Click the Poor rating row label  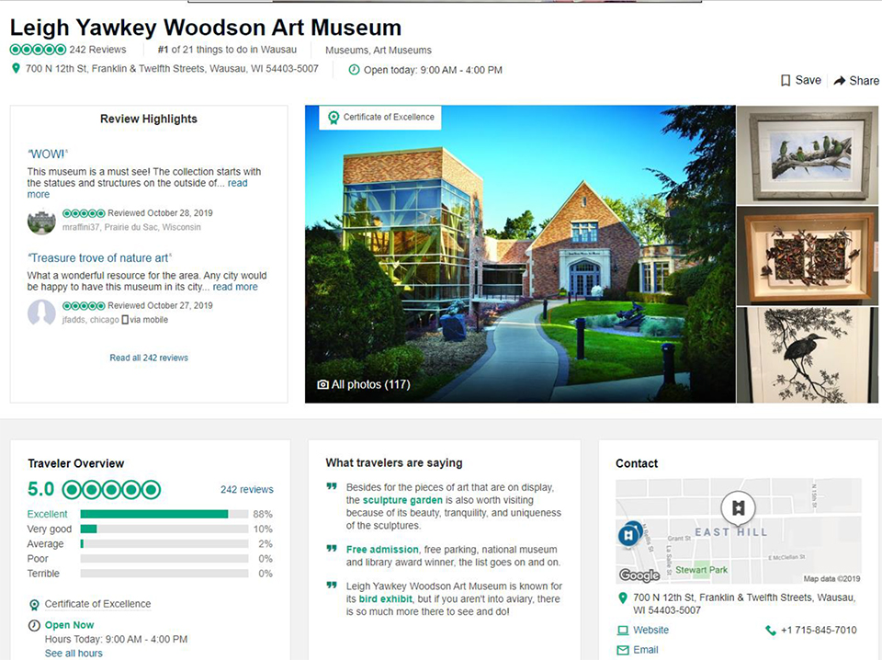point(38,559)
